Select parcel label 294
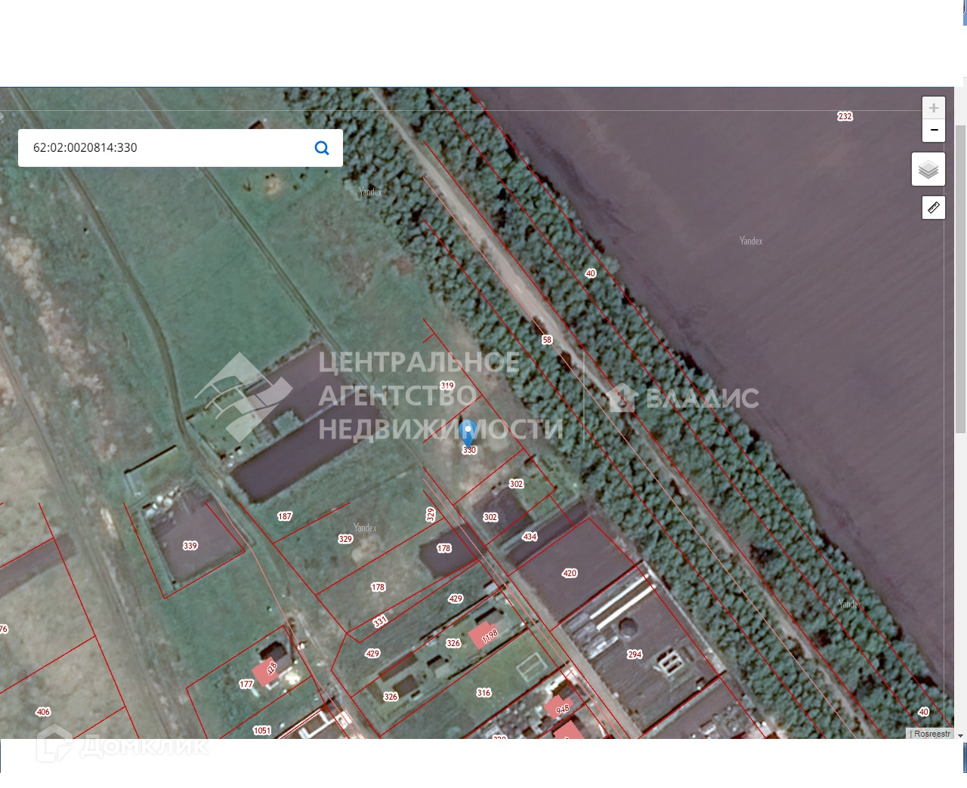This screenshot has height=788, width=967. point(635,654)
